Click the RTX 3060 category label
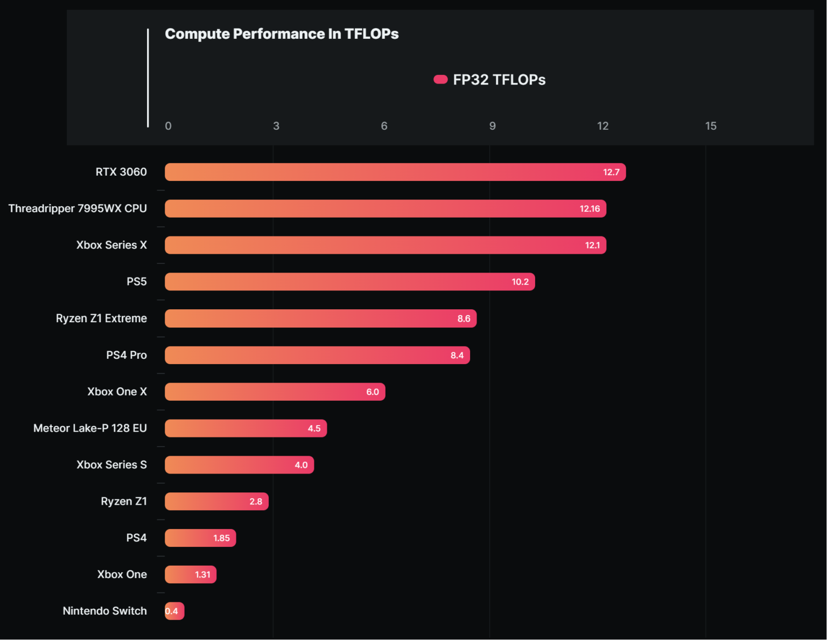The height and width of the screenshot is (640, 827). click(x=121, y=172)
